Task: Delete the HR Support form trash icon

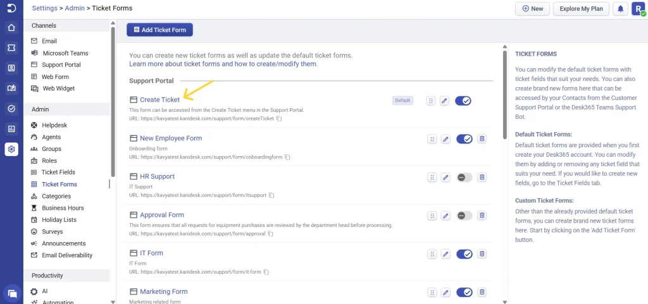Action: [x=482, y=178]
